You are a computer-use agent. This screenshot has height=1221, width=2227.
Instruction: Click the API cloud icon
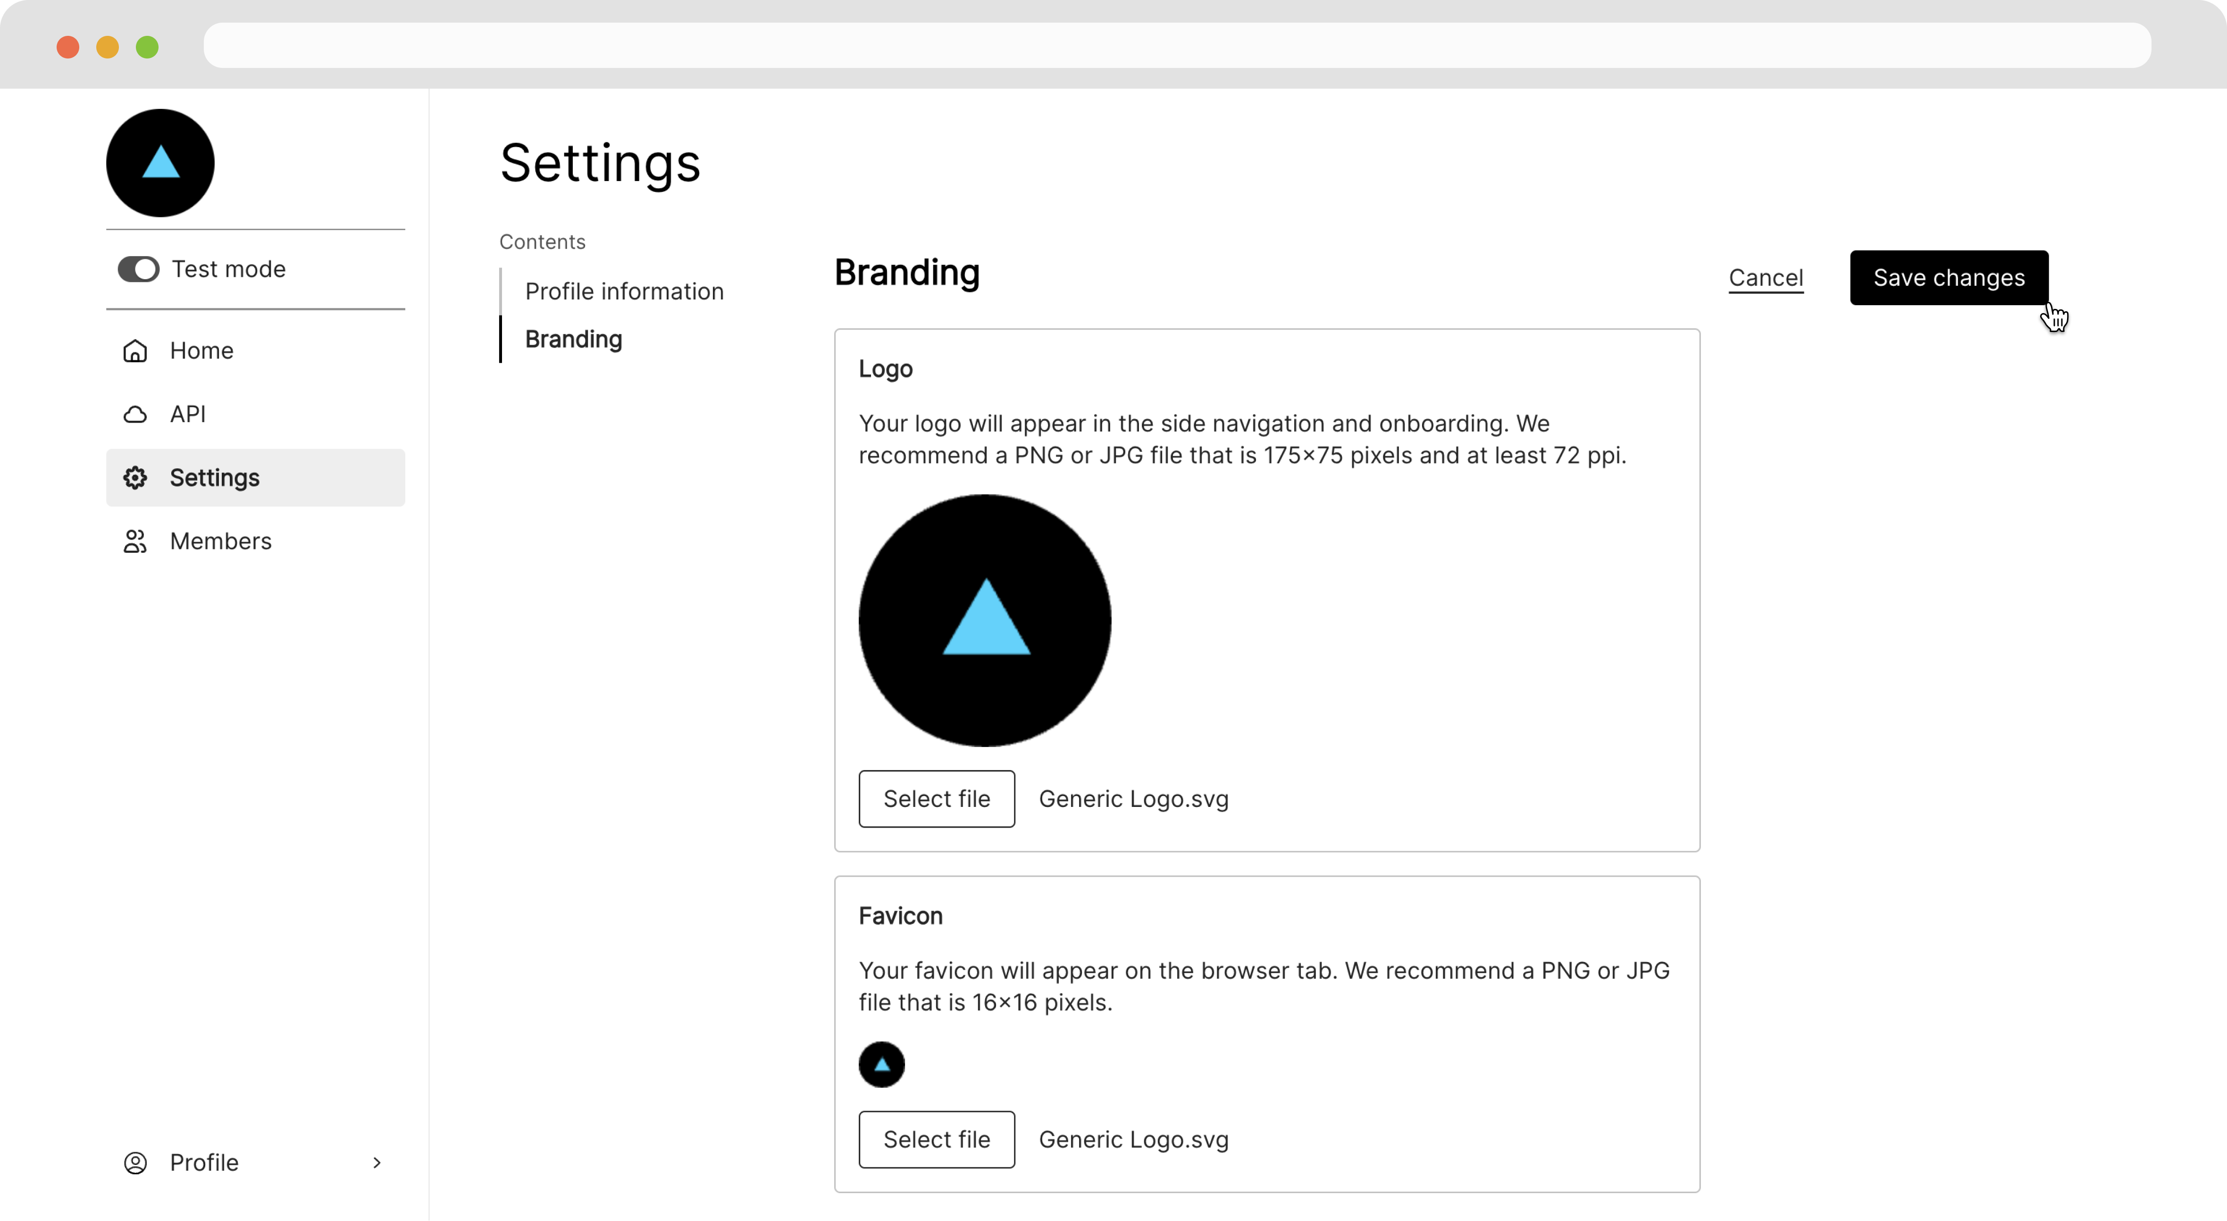pyautogui.click(x=135, y=415)
